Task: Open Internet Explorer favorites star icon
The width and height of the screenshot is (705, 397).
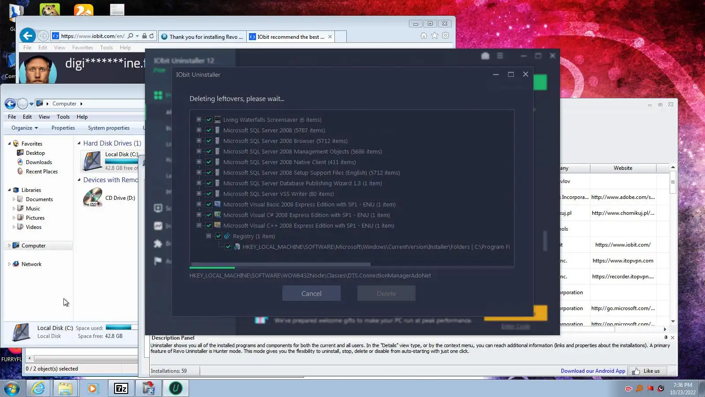Action: (x=434, y=36)
